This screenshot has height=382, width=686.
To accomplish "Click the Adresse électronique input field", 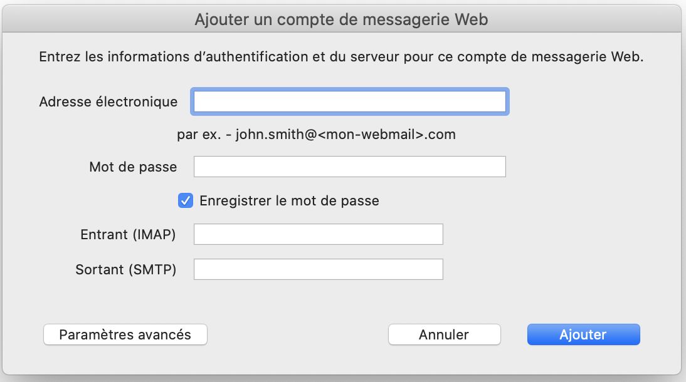I will click(x=349, y=101).
